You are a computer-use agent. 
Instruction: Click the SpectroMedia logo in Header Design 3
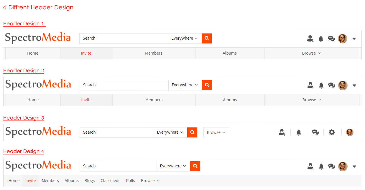click(38, 132)
